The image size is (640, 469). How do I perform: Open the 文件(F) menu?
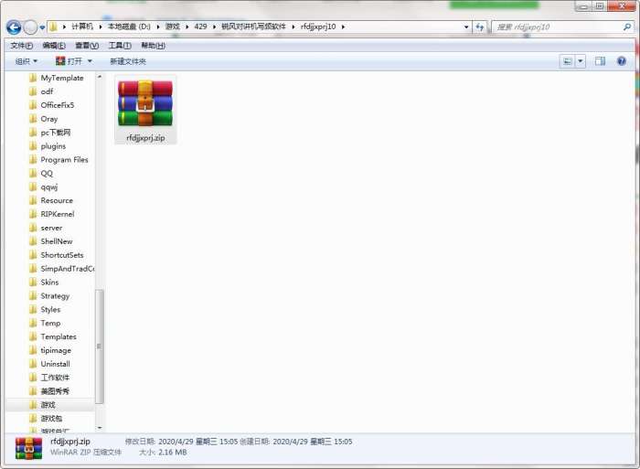click(x=22, y=46)
